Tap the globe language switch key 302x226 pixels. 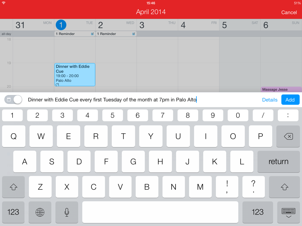point(40,212)
